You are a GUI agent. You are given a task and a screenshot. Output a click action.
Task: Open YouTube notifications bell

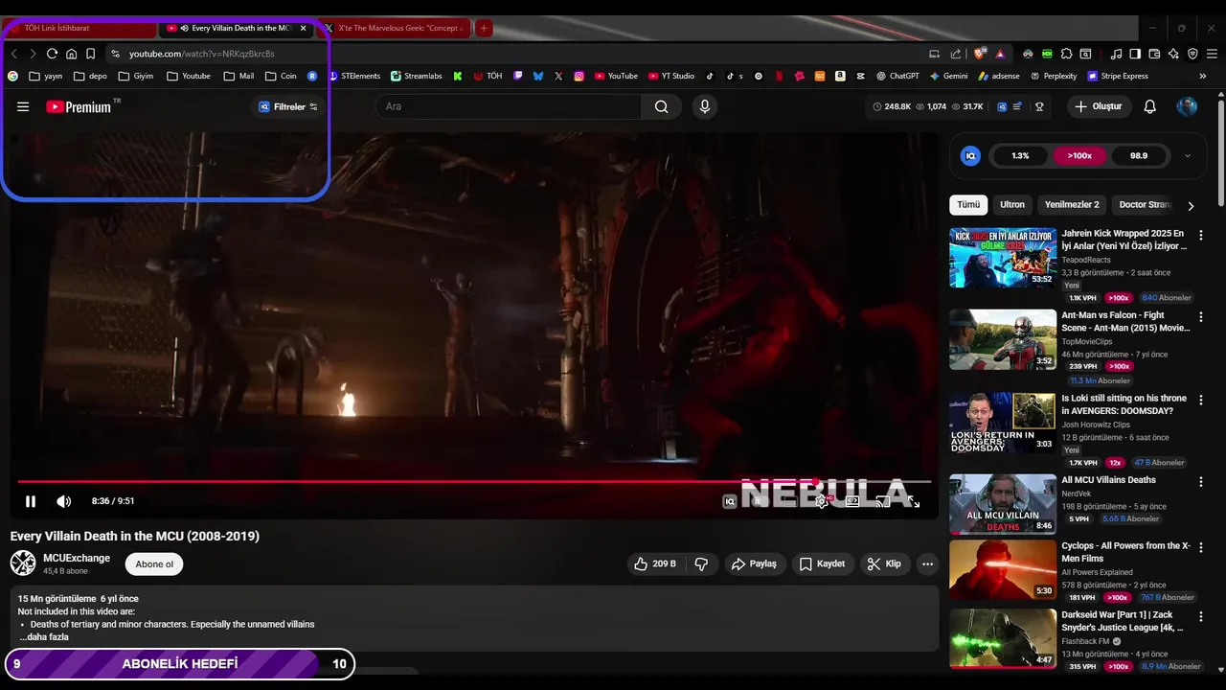coord(1150,106)
